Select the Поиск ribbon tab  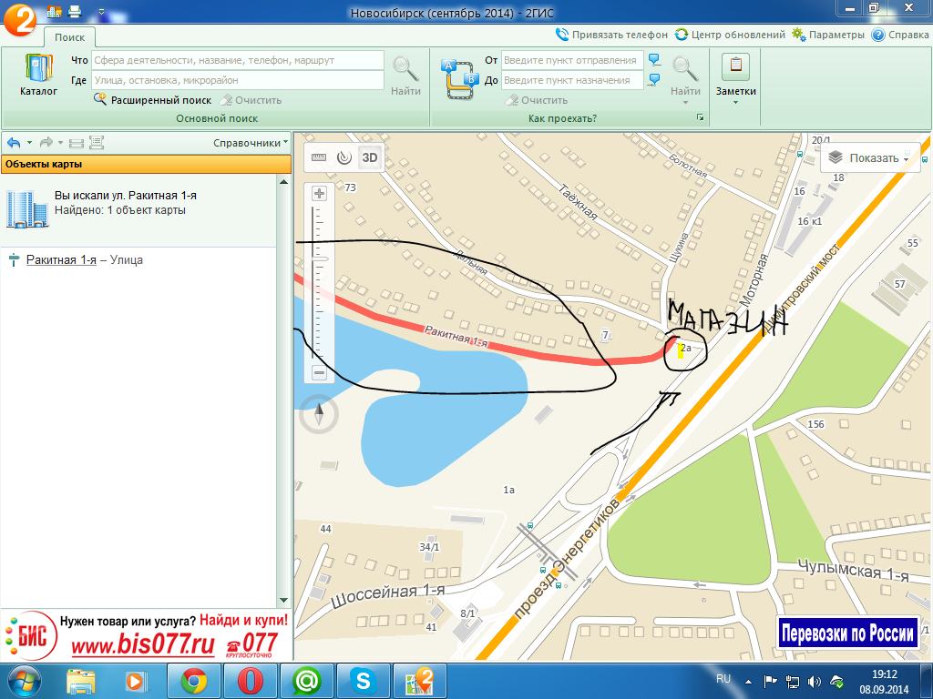coord(69,37)
